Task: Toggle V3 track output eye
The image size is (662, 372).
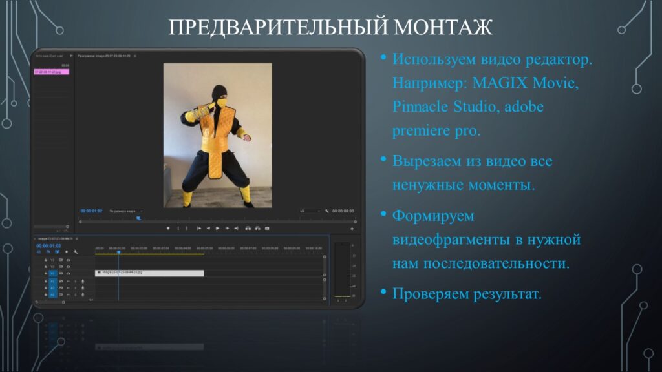Action: (68, 260)
